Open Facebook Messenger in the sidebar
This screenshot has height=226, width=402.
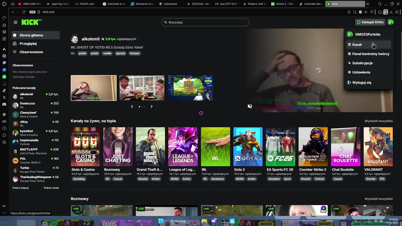4,70
